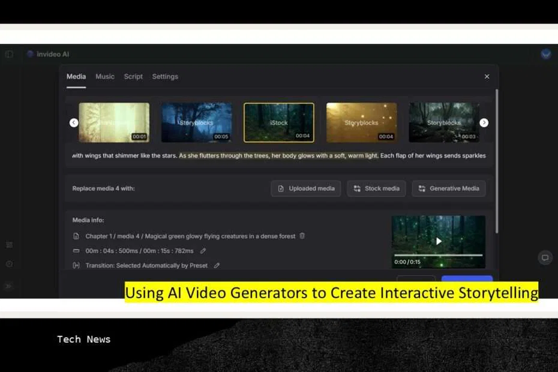The width and height of the screenshot is (558, 372).
Task: Open the user avatar in the top-right
Action: coord(545,53)
